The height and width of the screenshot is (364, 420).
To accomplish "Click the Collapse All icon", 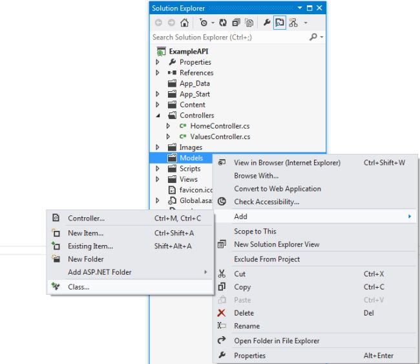I will point(236,23).
